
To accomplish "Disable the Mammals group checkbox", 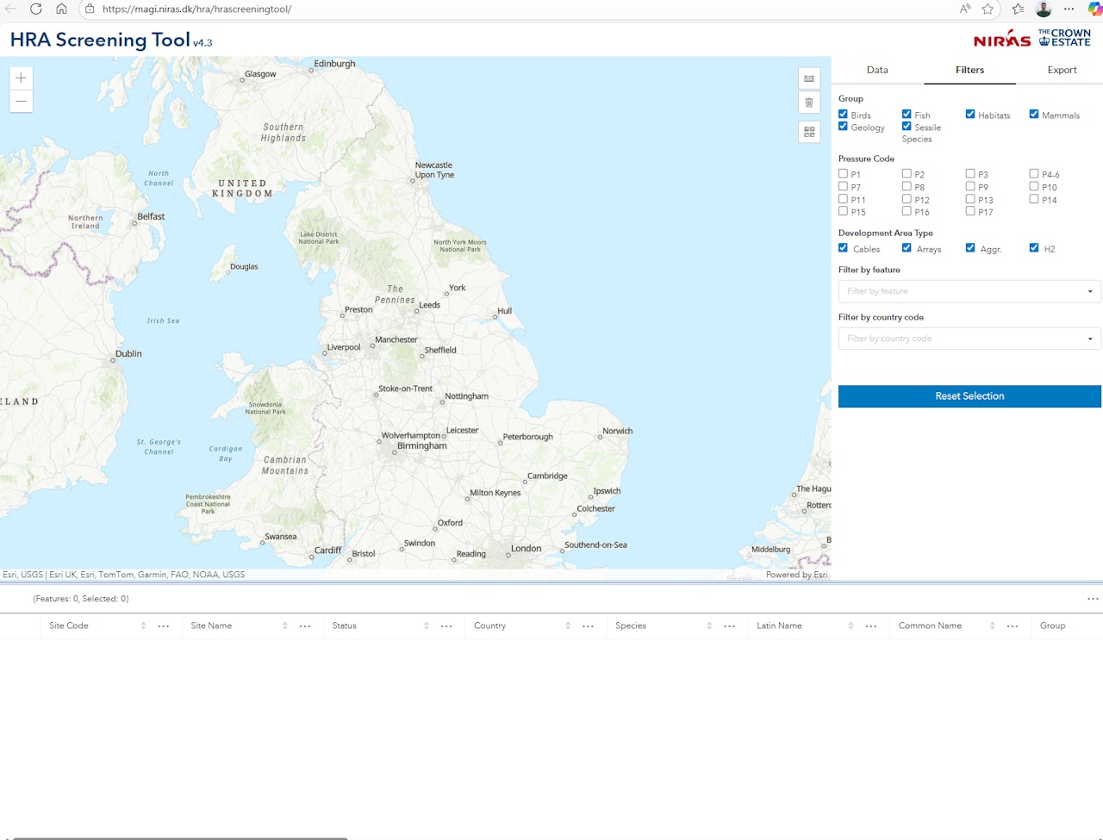I will coord(1034,114).
